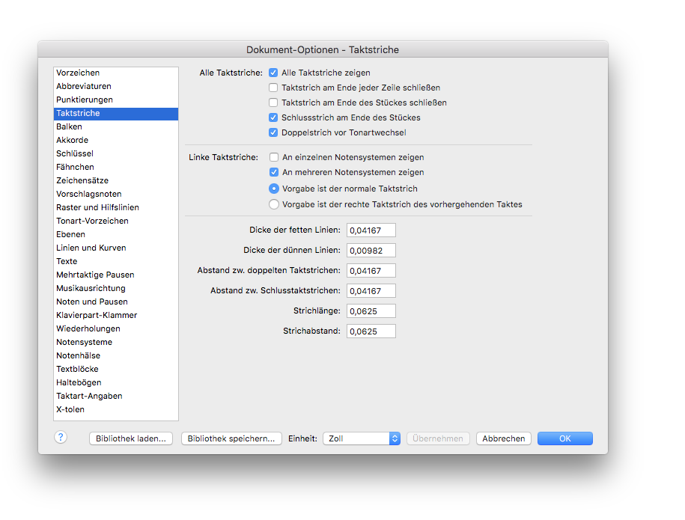Image resolution: width=685 pixels, height=520 pixels.
Task: Enable An einzelnen Notensystemen zeigen
Action: point(274,158)
